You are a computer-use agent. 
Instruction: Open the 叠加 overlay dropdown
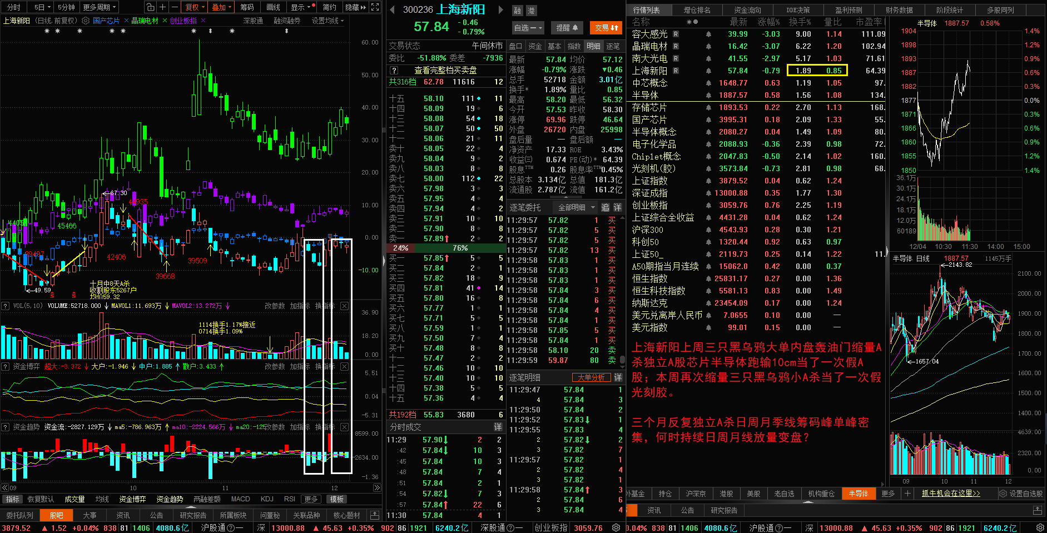[221, 7]
